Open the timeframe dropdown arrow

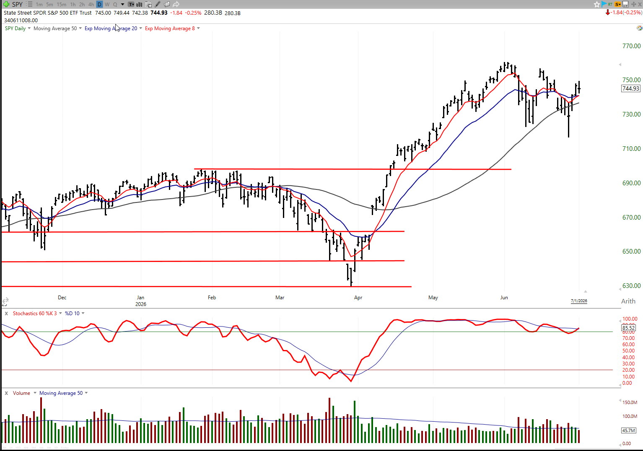[122, 4]
